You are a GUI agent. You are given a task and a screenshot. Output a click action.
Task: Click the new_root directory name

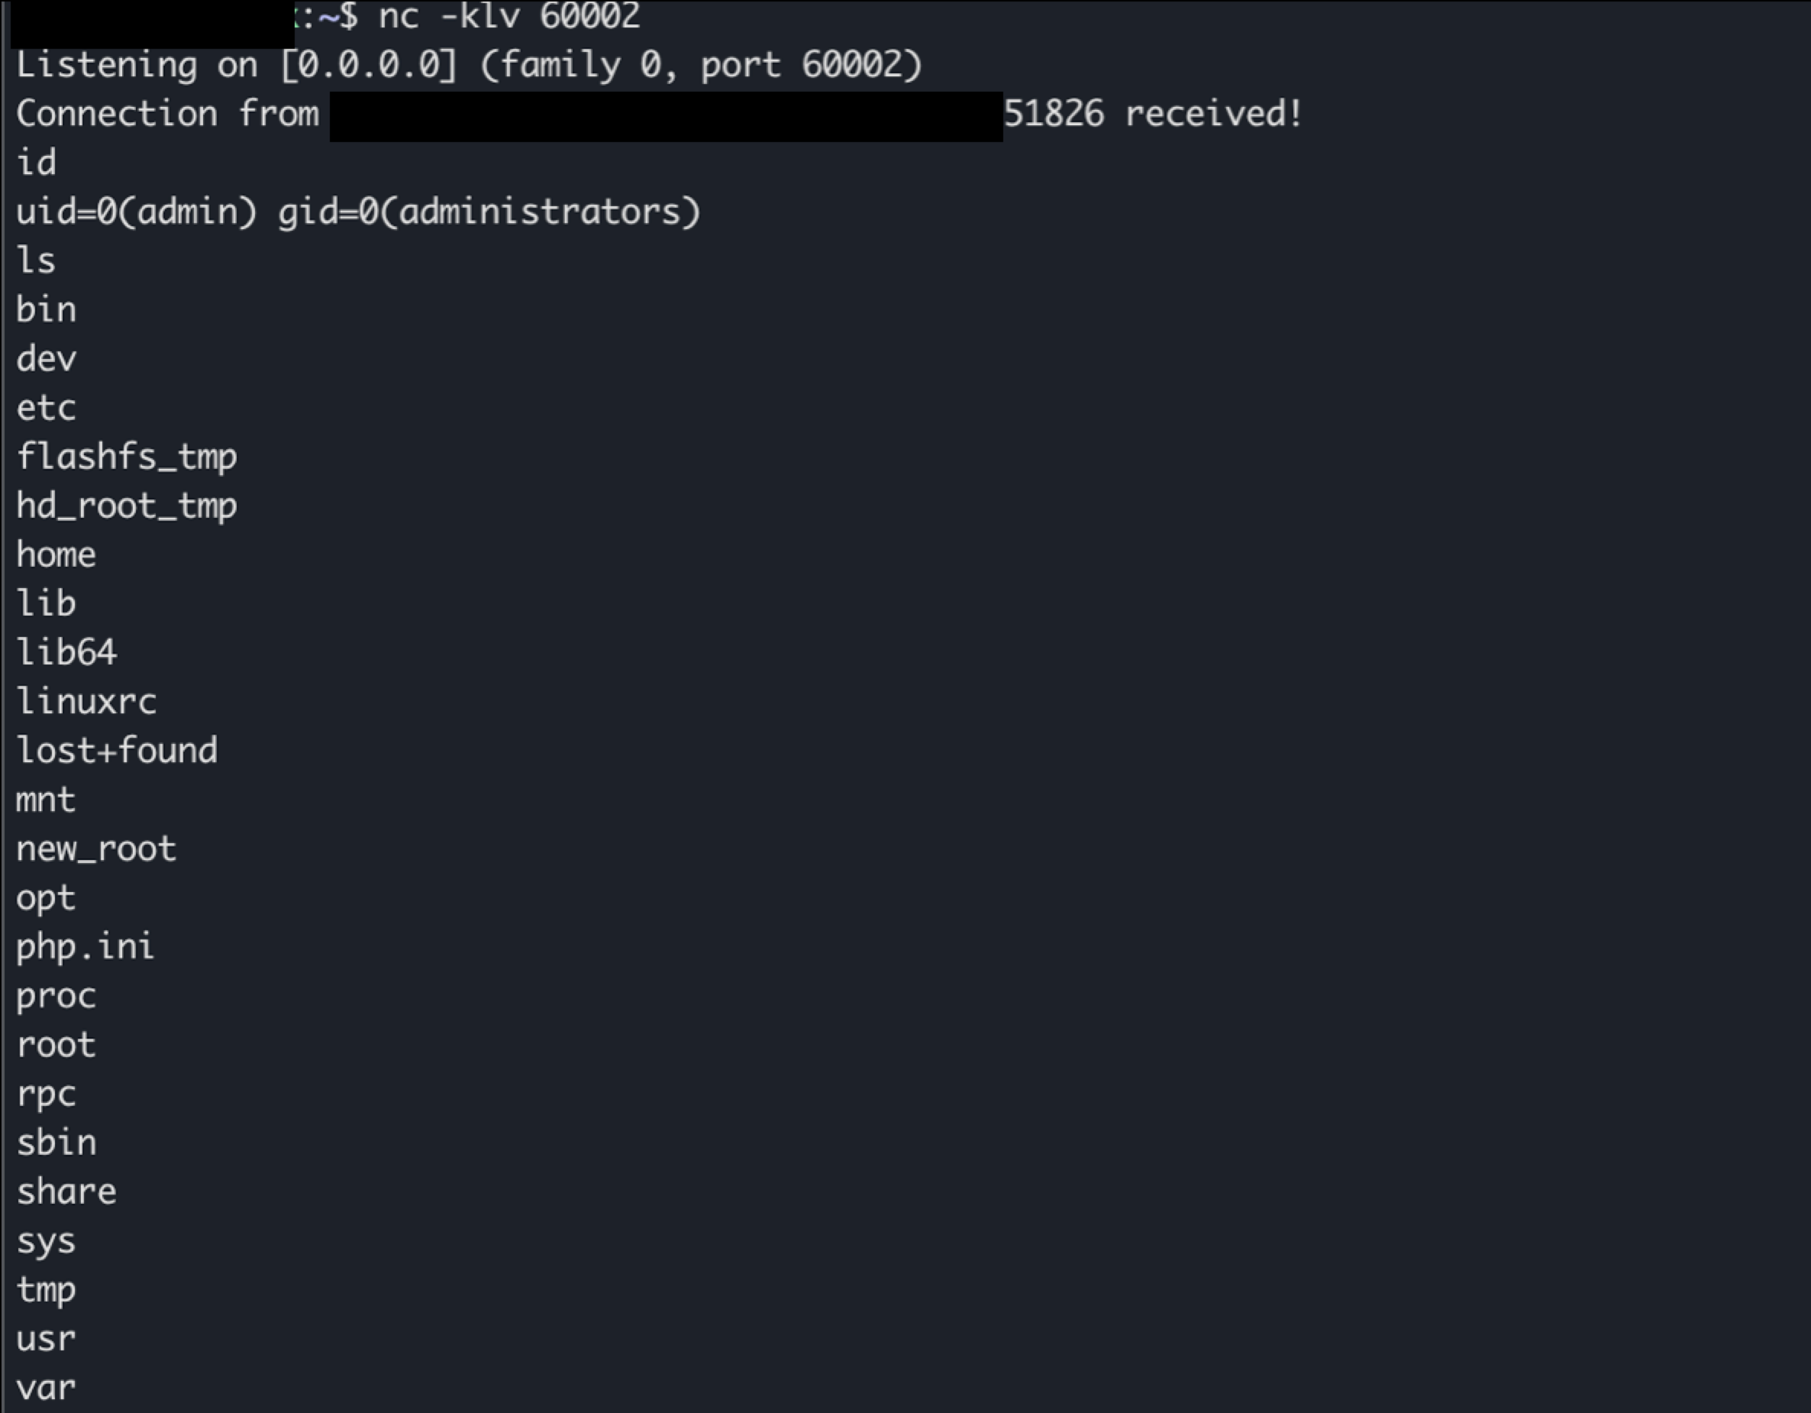coord(96,849)
